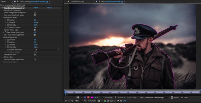
Task: Click the Feather stopwatch under Roto Brush Matte
Action: [8, 20]
